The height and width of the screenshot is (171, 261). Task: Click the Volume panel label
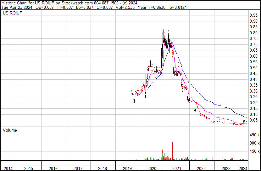(x=10, y=130)
